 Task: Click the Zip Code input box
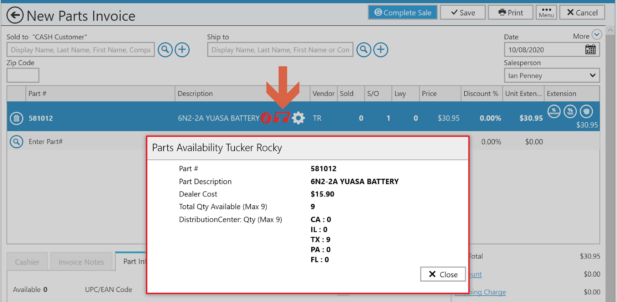[x=23, y=75]
